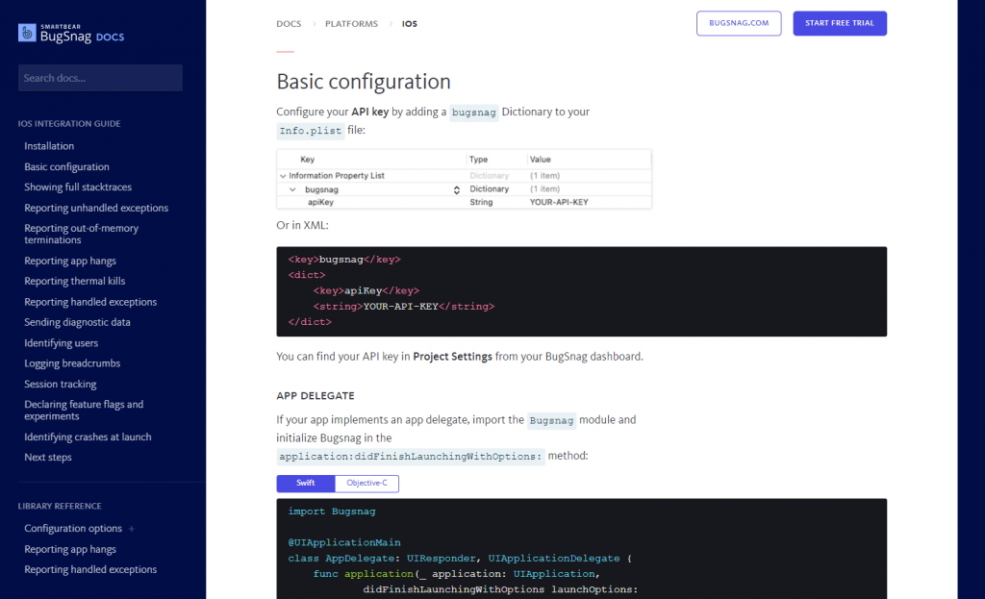This screenshot has height=599, width=985.
Task: Jump to Reporting thermal kills
Action: point(75,281)
